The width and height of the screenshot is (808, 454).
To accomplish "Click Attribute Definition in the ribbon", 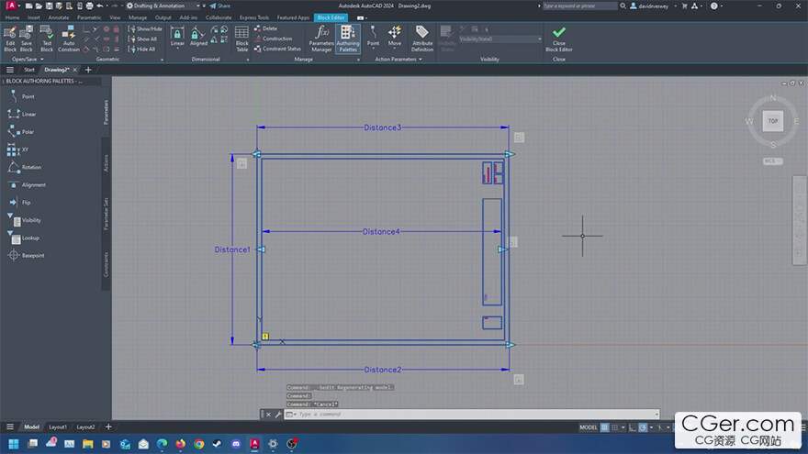I will pyautogui.click(x=422, y=39).
